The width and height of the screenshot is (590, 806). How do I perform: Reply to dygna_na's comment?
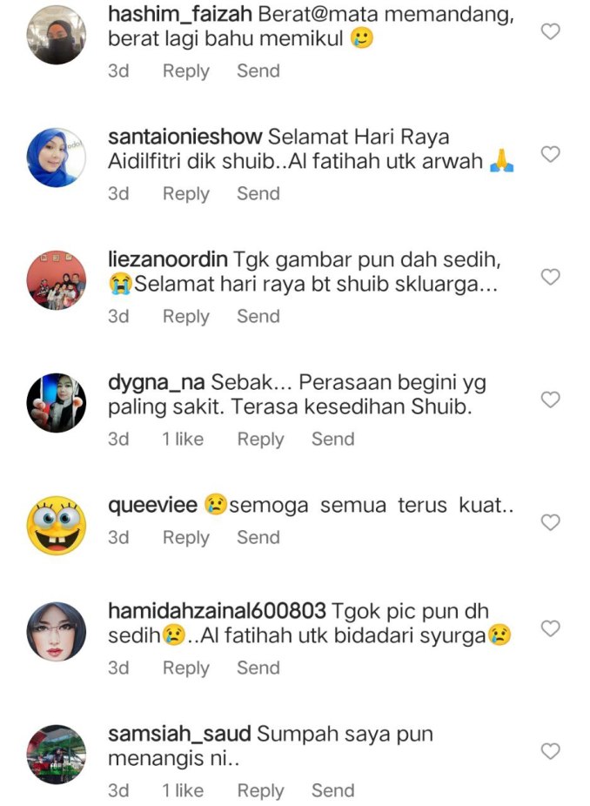(x=260, y=440)
